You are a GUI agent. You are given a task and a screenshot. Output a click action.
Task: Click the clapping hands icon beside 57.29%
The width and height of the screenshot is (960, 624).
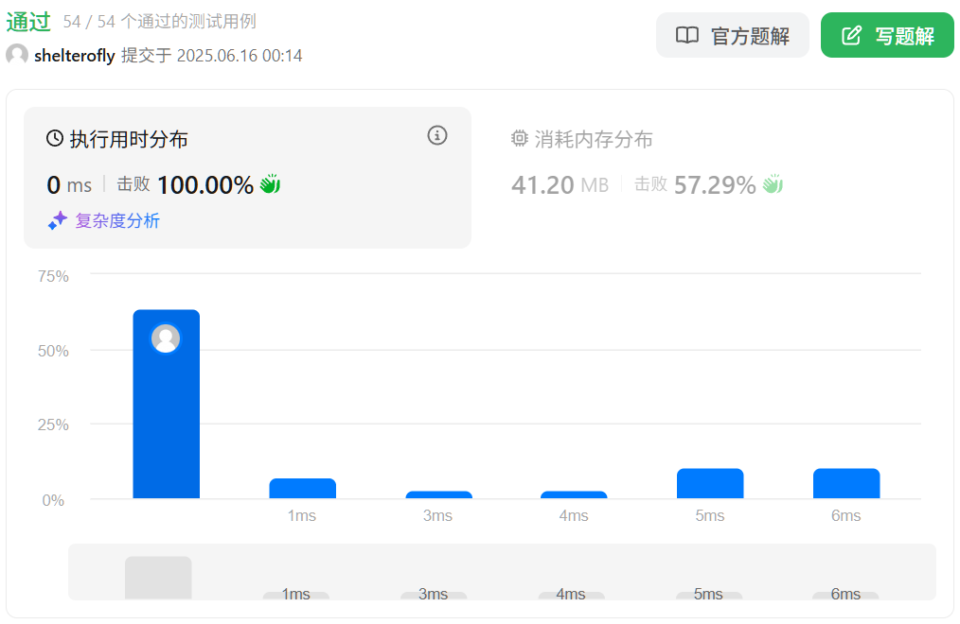pos(773,184)
